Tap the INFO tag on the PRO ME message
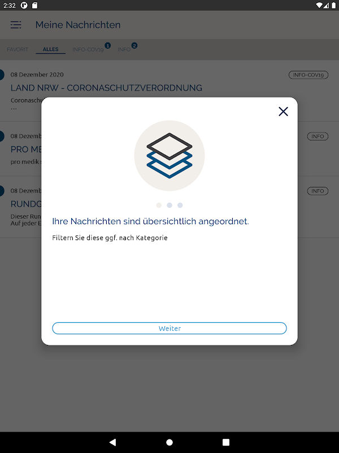This screenshot has height=453, width=339. tap(318, 136)
